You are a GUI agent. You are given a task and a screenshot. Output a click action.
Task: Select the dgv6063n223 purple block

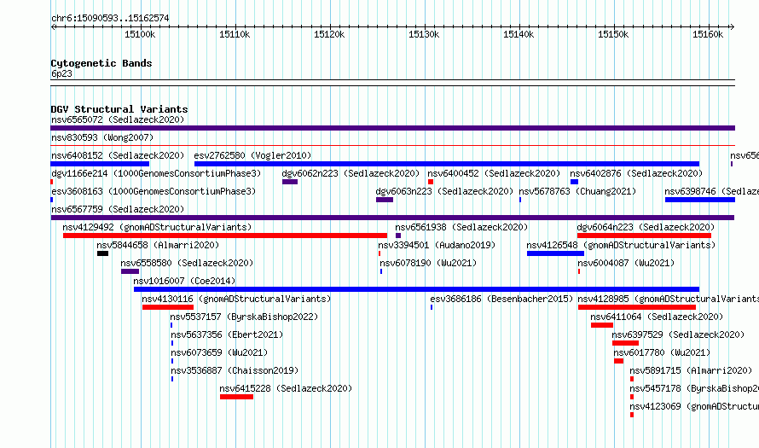point(385,200)
